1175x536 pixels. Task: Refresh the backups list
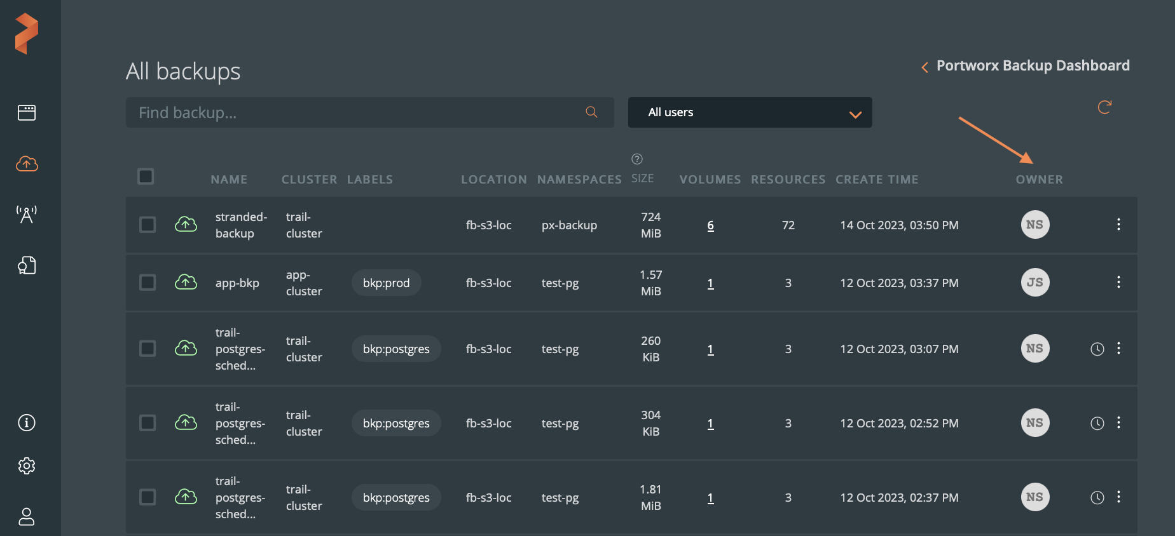pos(1104,107)
